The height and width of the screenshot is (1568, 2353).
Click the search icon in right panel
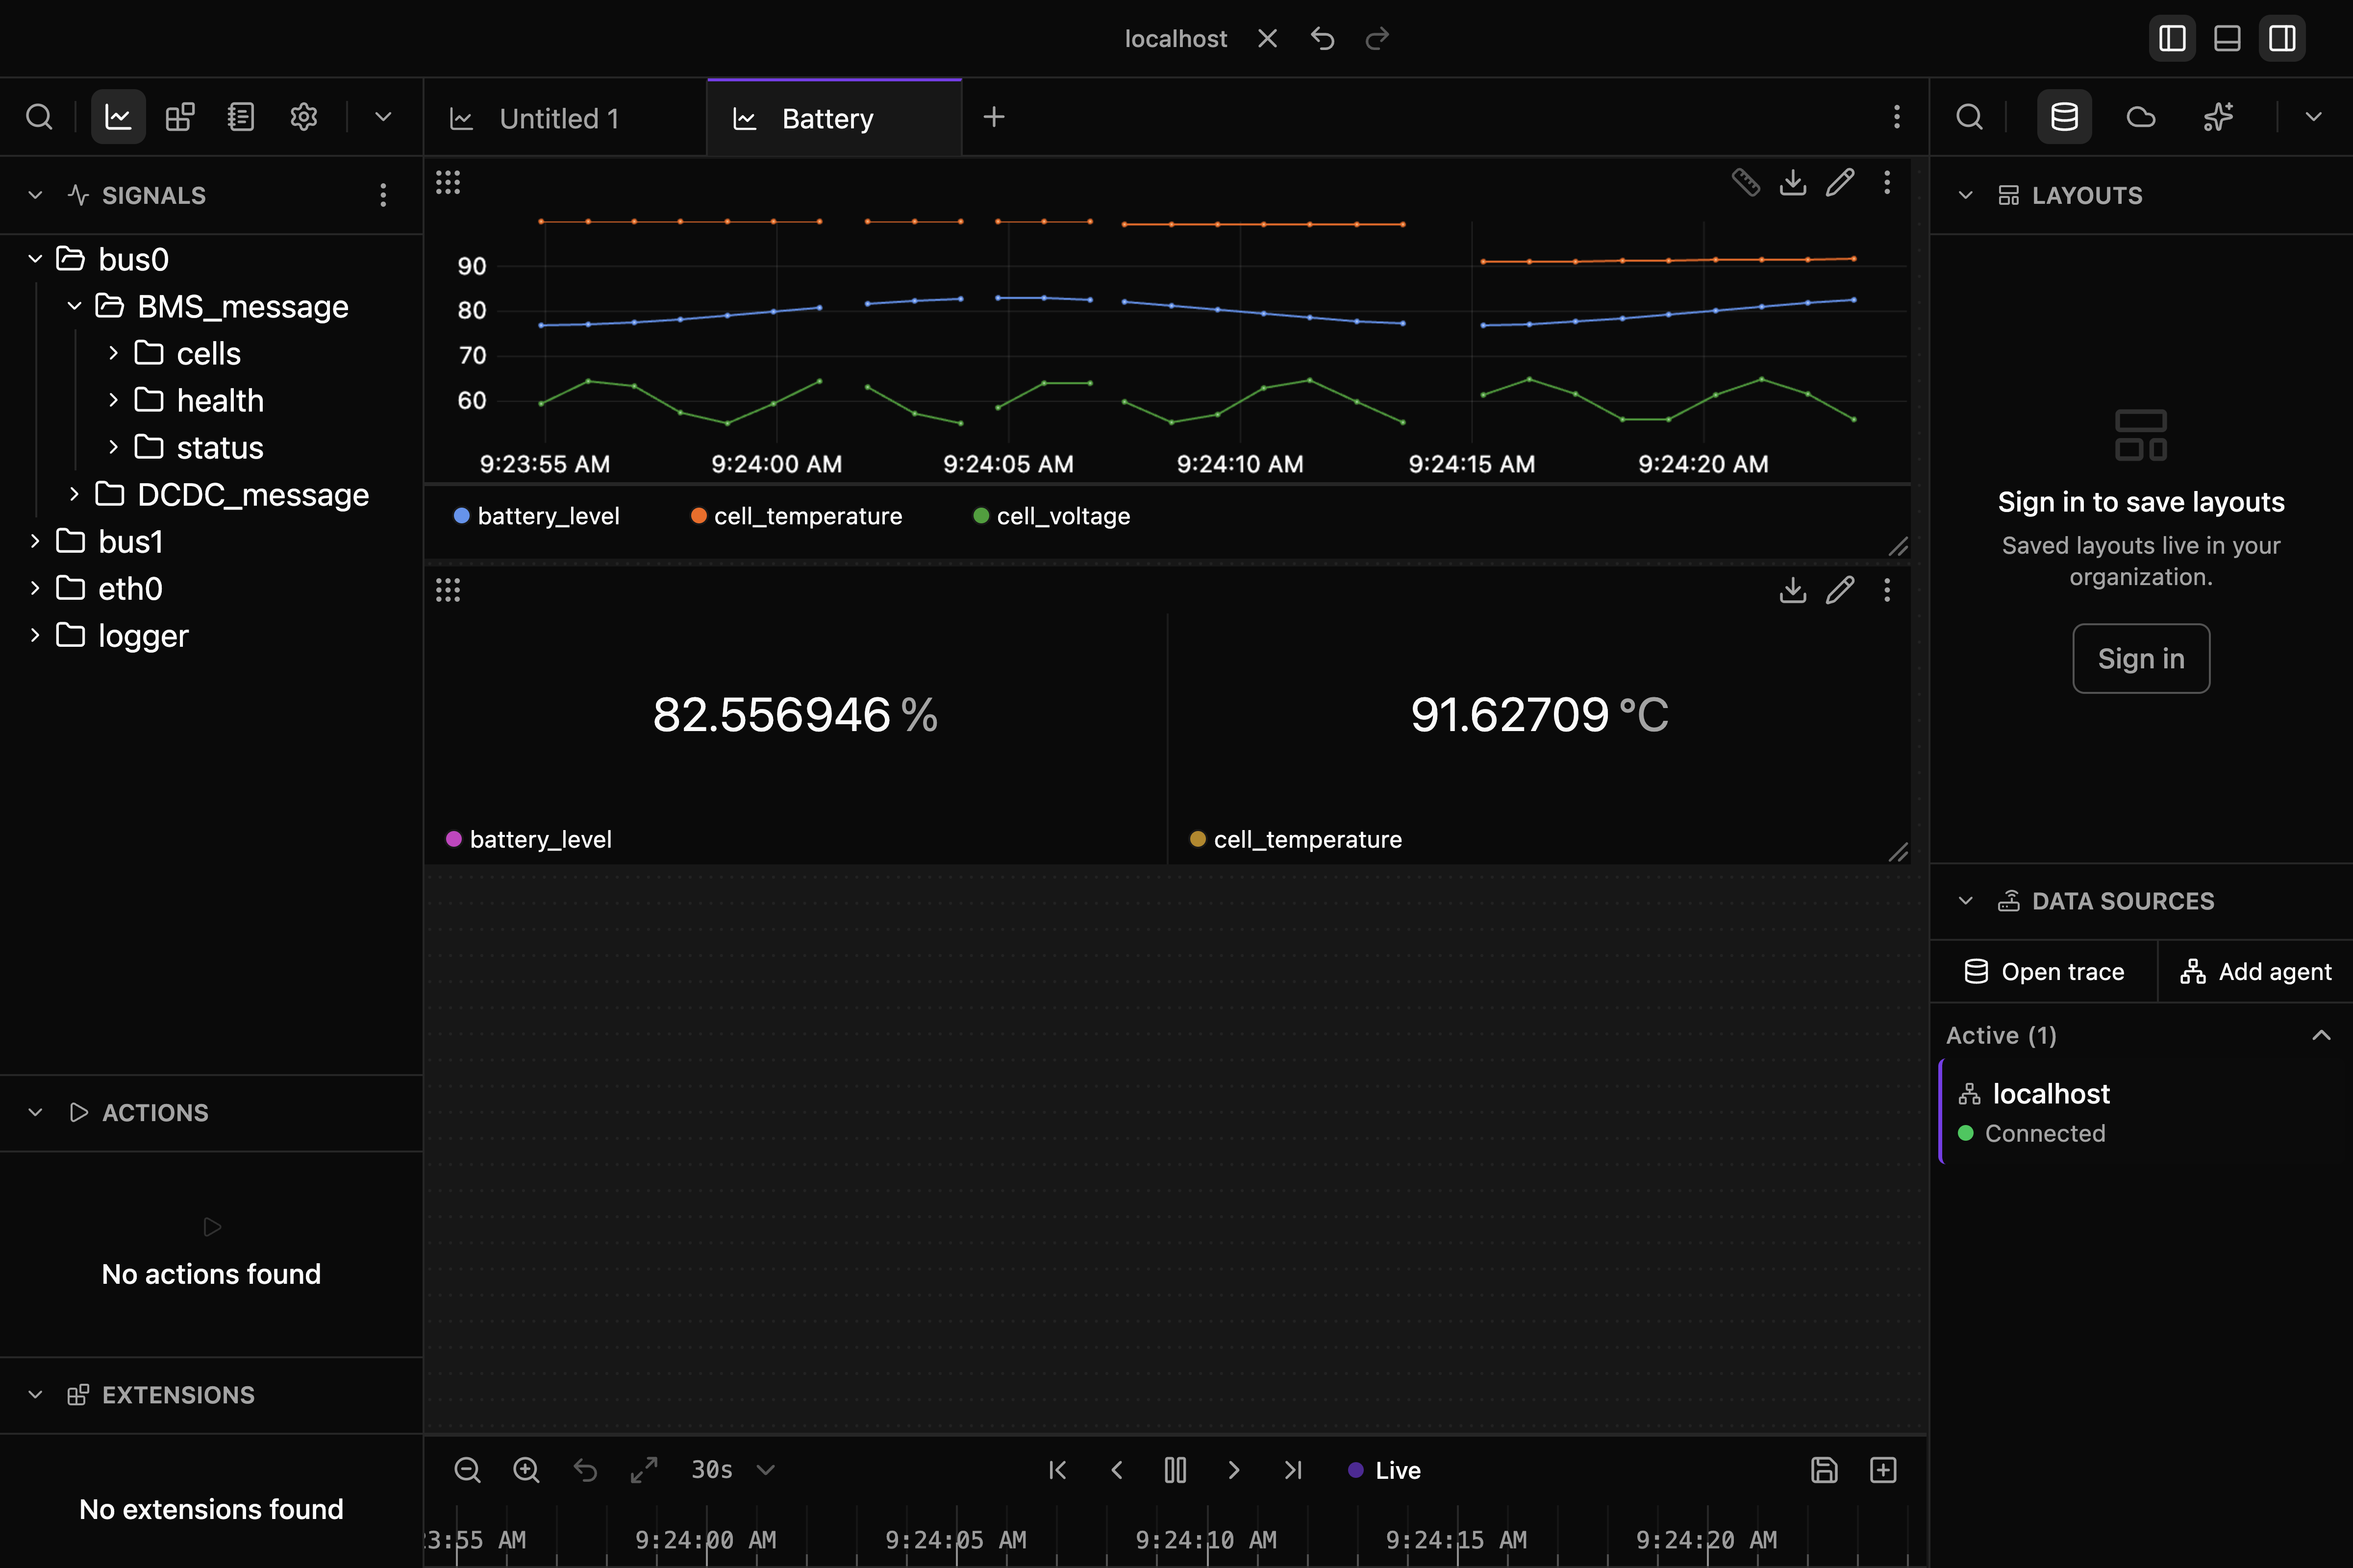(1969, 117)
